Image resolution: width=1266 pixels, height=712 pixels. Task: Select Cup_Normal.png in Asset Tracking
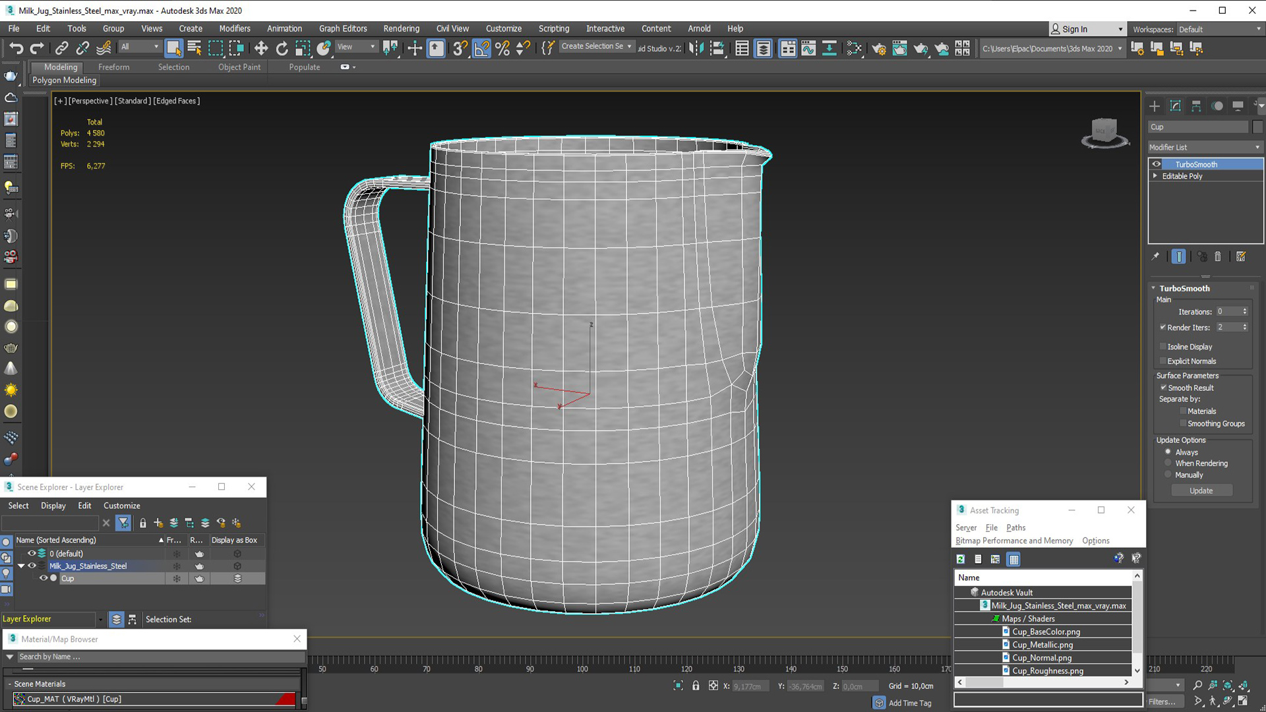coord(1042,657)
